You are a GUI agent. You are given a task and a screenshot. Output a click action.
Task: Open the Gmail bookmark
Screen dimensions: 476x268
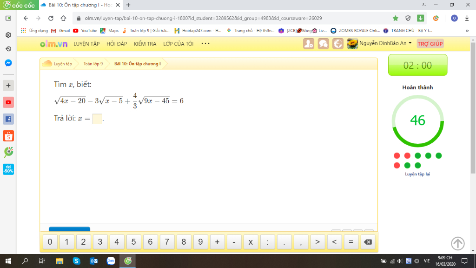61,31
